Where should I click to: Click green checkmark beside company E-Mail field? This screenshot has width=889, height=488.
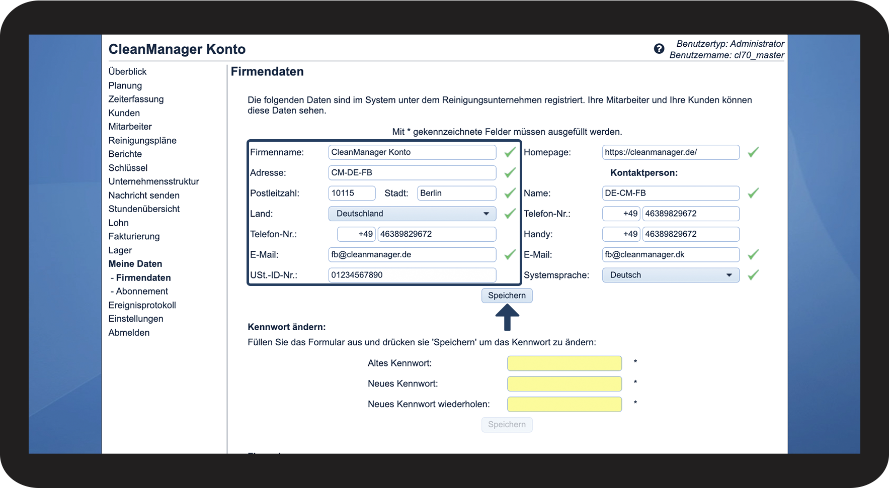[x=510, y=255]
